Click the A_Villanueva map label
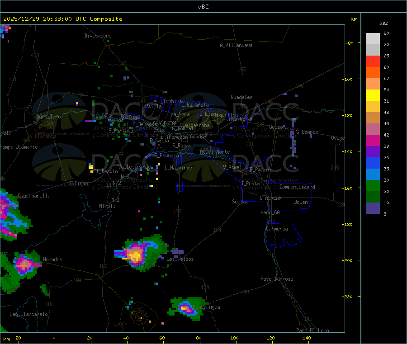407x344 pixels. [236, 45]
